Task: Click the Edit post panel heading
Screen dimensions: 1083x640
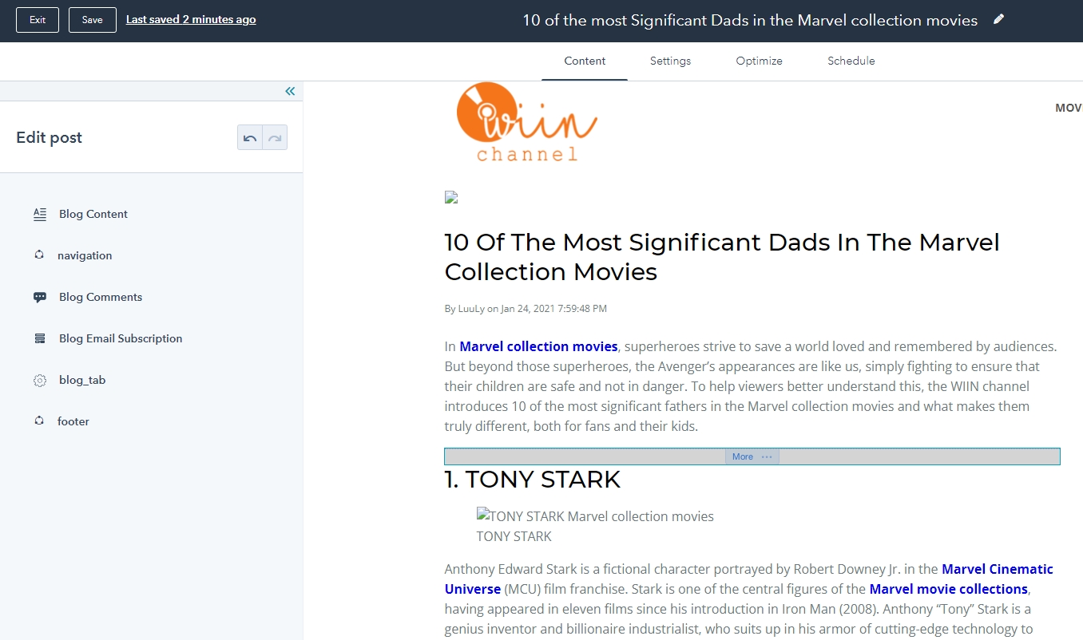Action: click(x=49, y=137)
